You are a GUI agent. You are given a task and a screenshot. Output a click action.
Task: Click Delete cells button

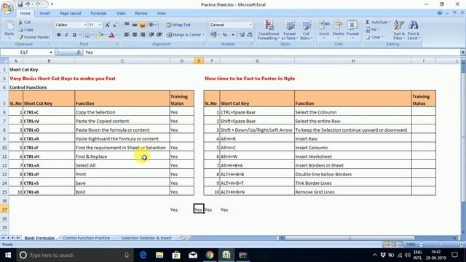pos(338,29)
